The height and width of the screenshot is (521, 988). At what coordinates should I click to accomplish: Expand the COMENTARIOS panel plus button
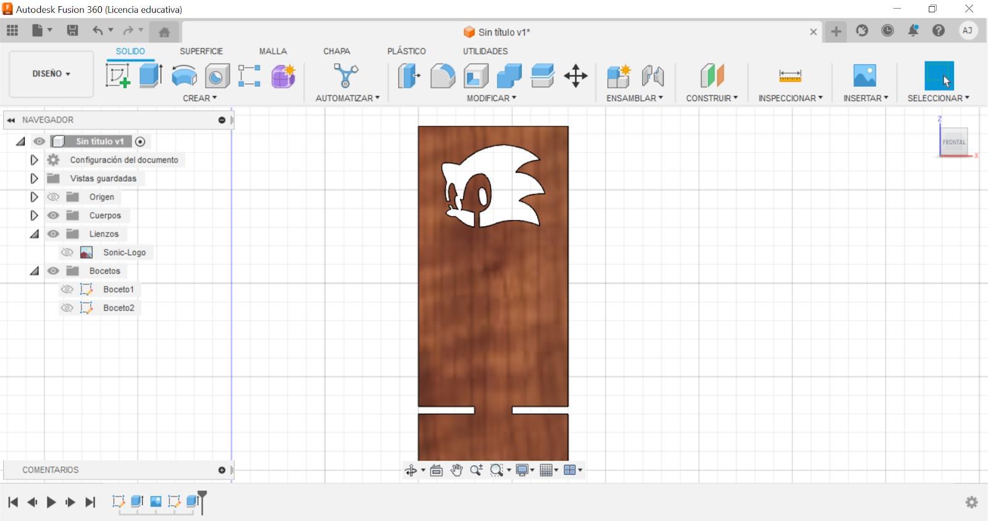222,470
